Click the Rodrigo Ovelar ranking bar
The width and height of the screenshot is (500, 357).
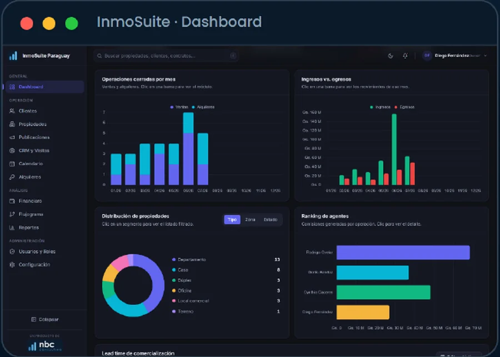coord(403,253)
